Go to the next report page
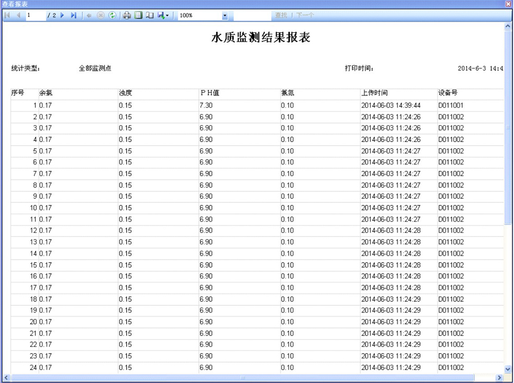The image size is (514, 383). tap(63, 15)
